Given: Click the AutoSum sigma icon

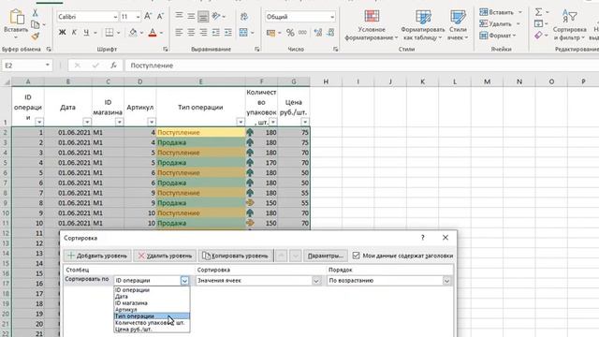Looking at the screenshot, I should 539,12.
